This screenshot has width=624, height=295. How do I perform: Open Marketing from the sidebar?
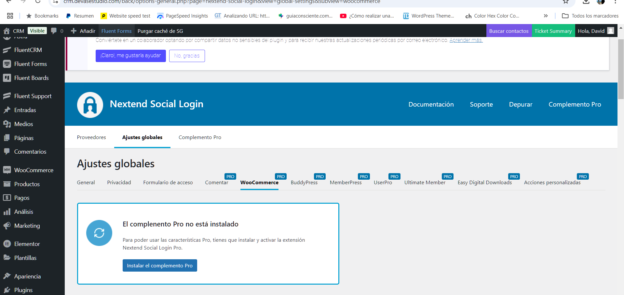coord(27,226)
